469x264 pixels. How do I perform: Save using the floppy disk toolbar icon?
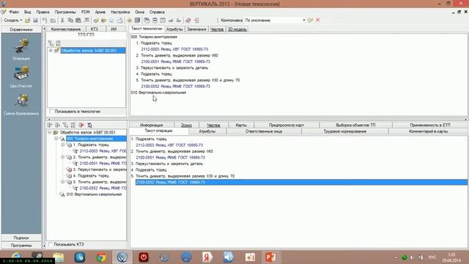35,21
